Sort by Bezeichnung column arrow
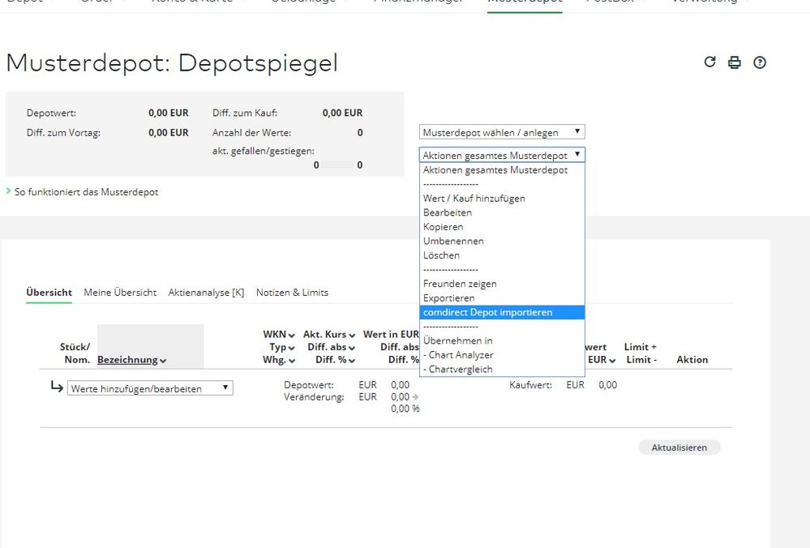 [163, 361]
